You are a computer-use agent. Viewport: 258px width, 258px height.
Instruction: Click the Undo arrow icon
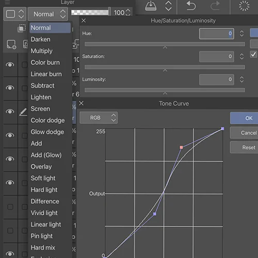(x=191, y=6)
